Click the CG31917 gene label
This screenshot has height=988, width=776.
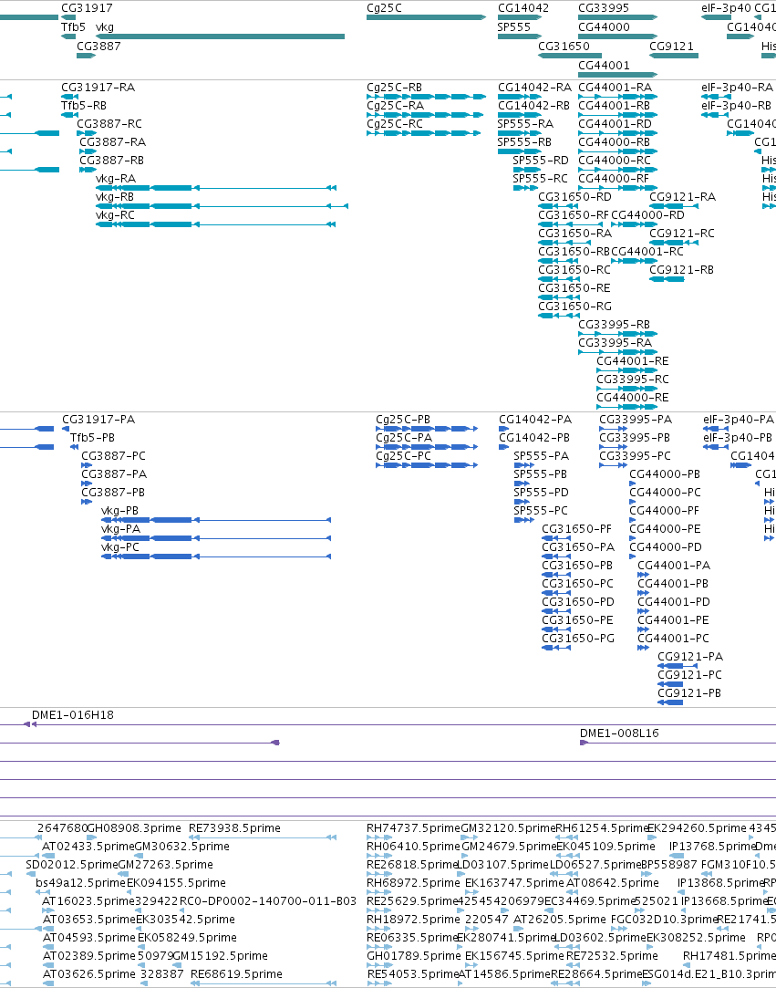coord(87,8)
